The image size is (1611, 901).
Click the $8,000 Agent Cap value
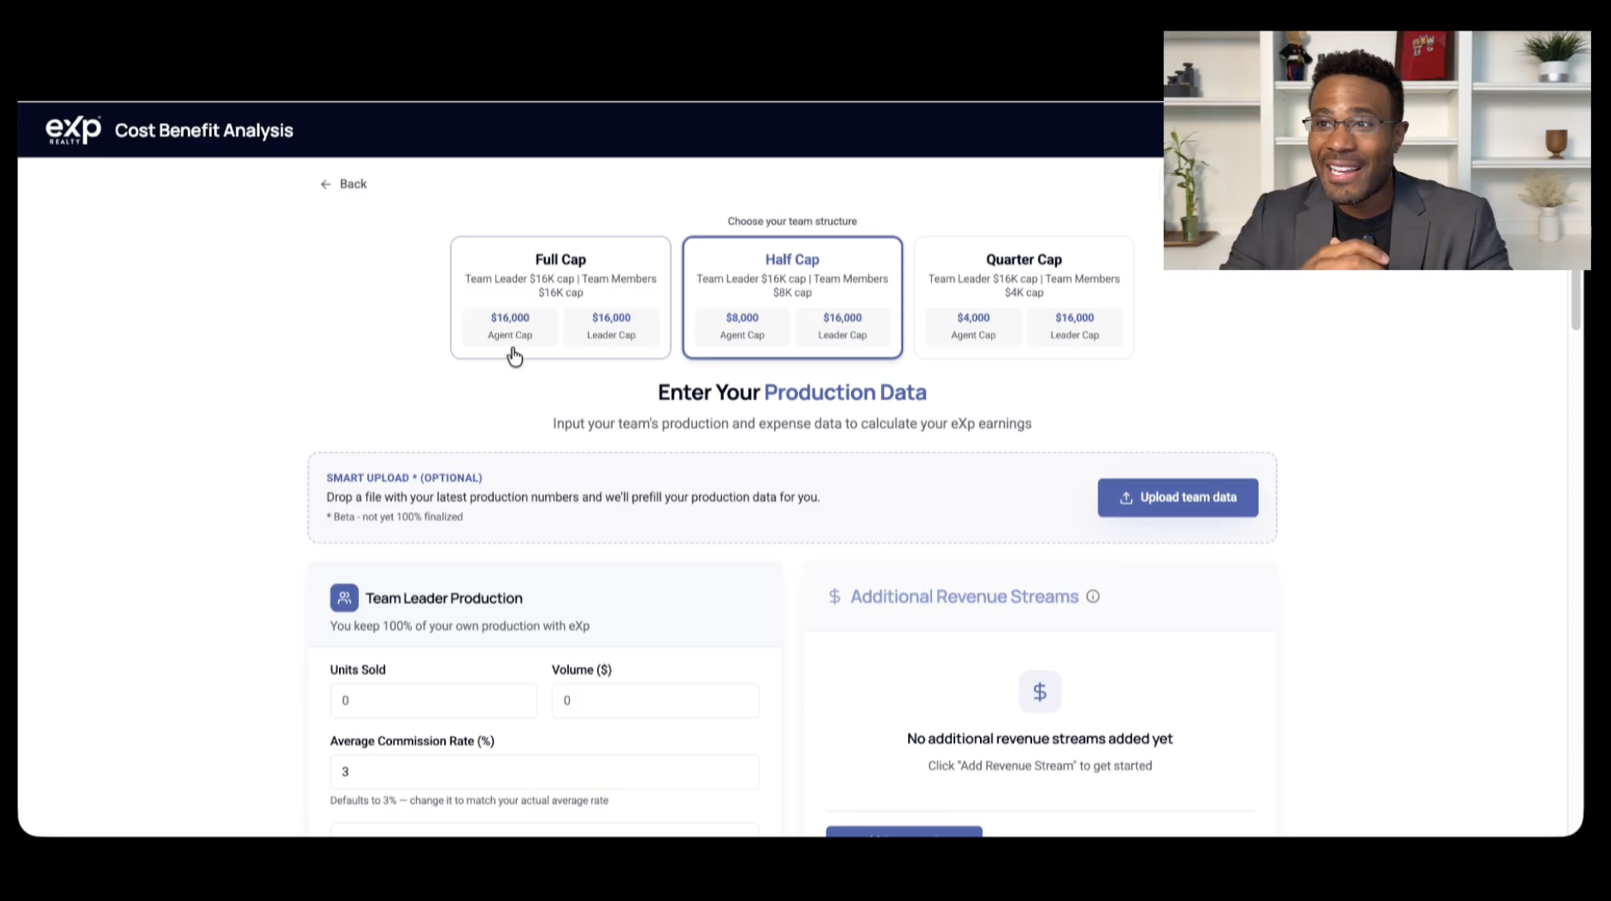click(742, 317)
